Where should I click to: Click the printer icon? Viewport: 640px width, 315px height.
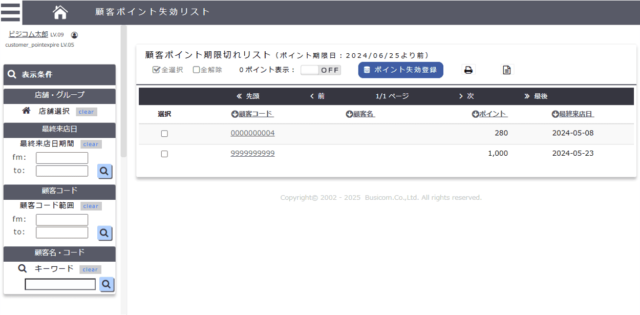click(x=468, y=70)
